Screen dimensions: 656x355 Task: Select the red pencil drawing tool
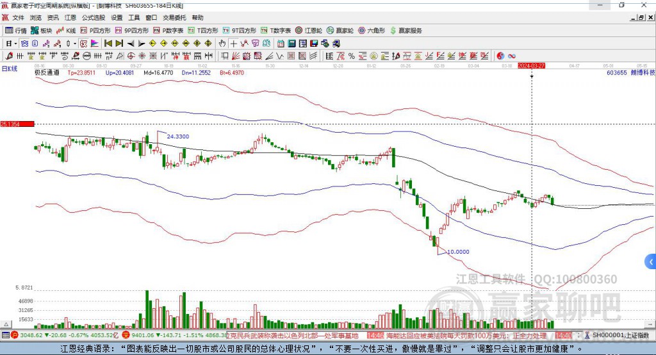(x=9, y=56)
